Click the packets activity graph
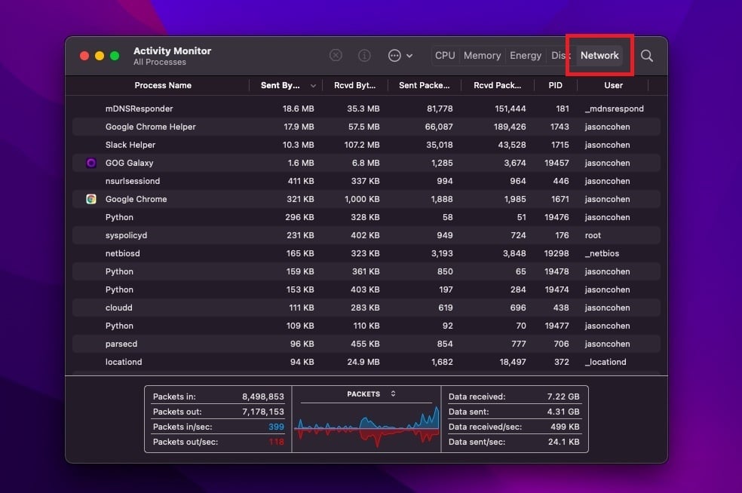This screenshot has width=742, height=493. tap(366, 427)
